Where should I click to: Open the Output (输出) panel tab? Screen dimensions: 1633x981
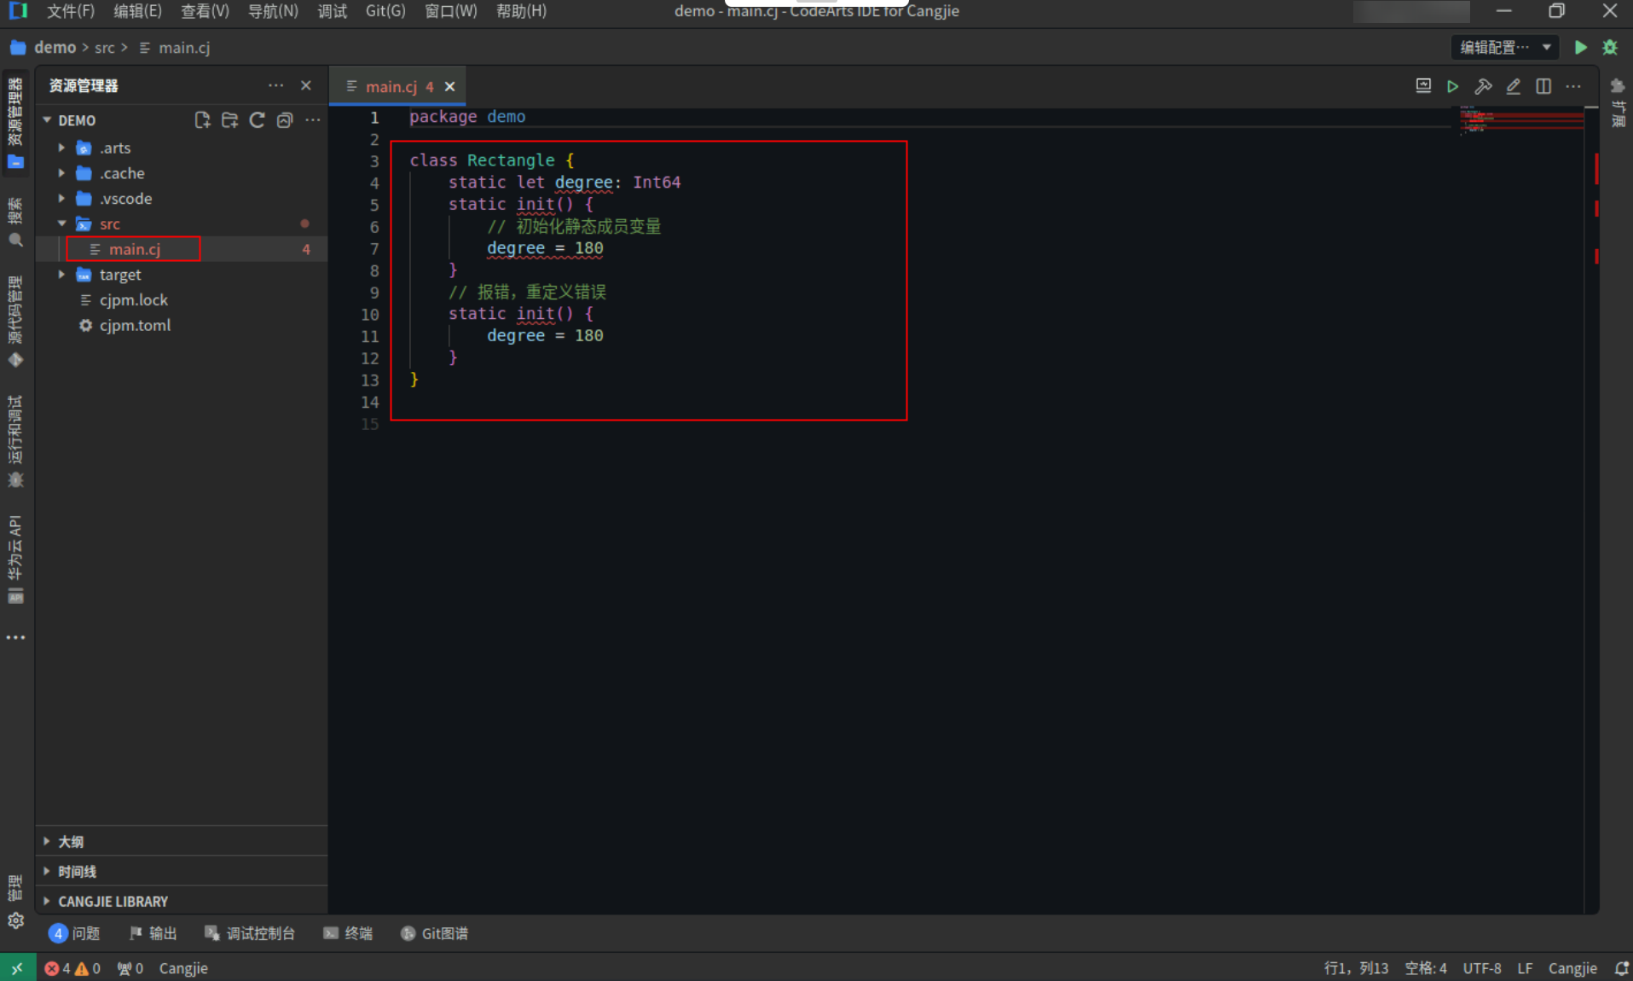coord(153,933)
